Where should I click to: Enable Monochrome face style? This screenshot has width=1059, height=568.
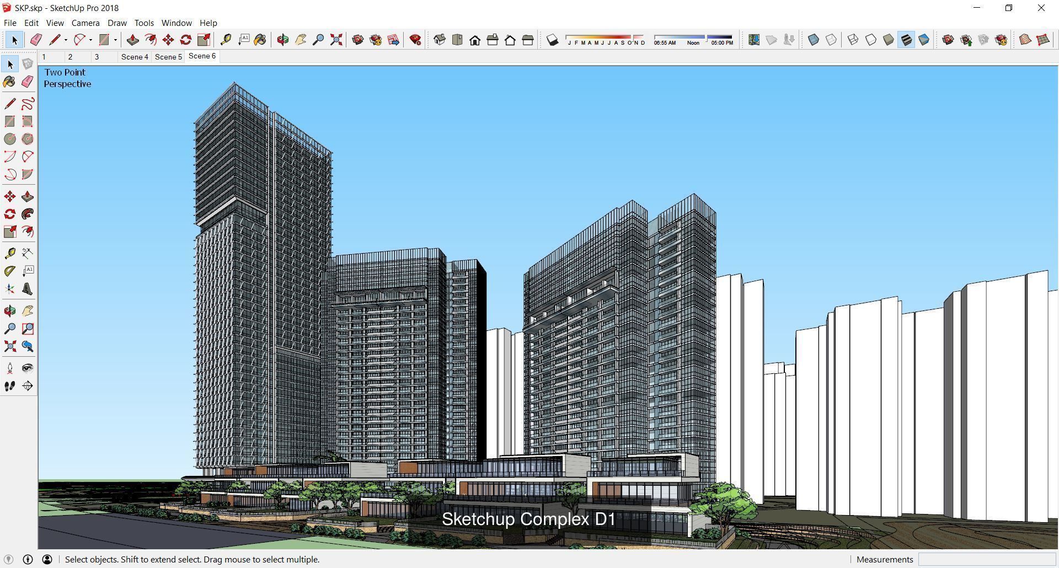click(x=924, y=40)
